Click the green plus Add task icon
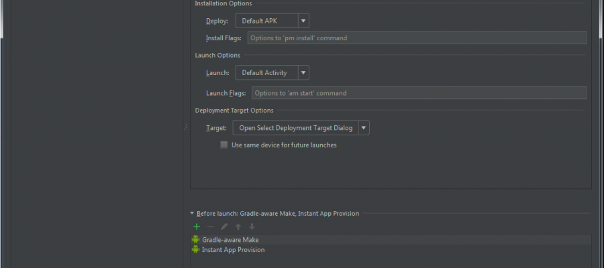The image size is (604, 268). tap(197, 226)
